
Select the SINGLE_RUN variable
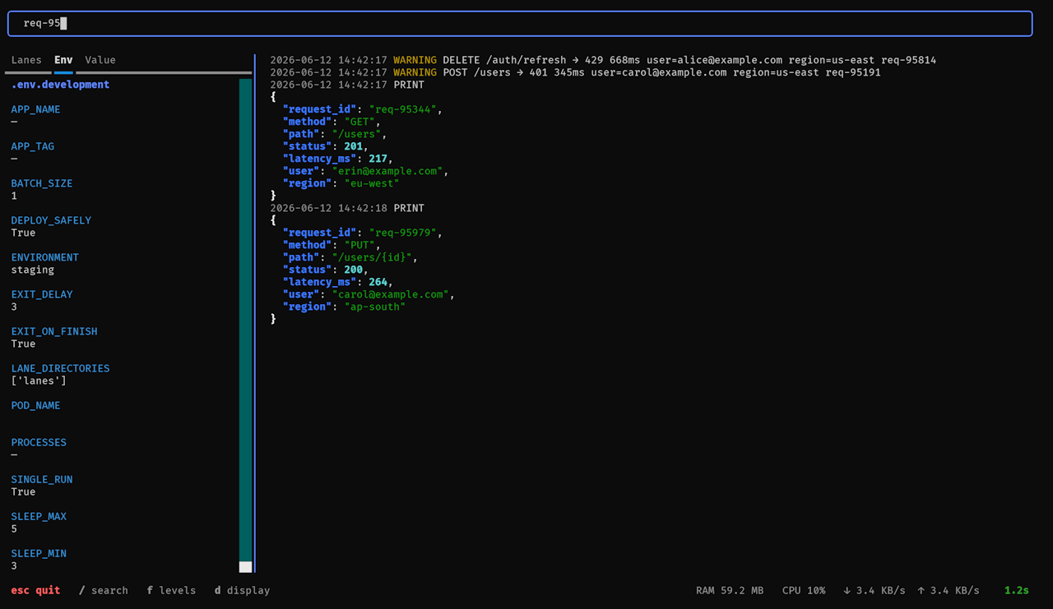click(x=42, y=479)
